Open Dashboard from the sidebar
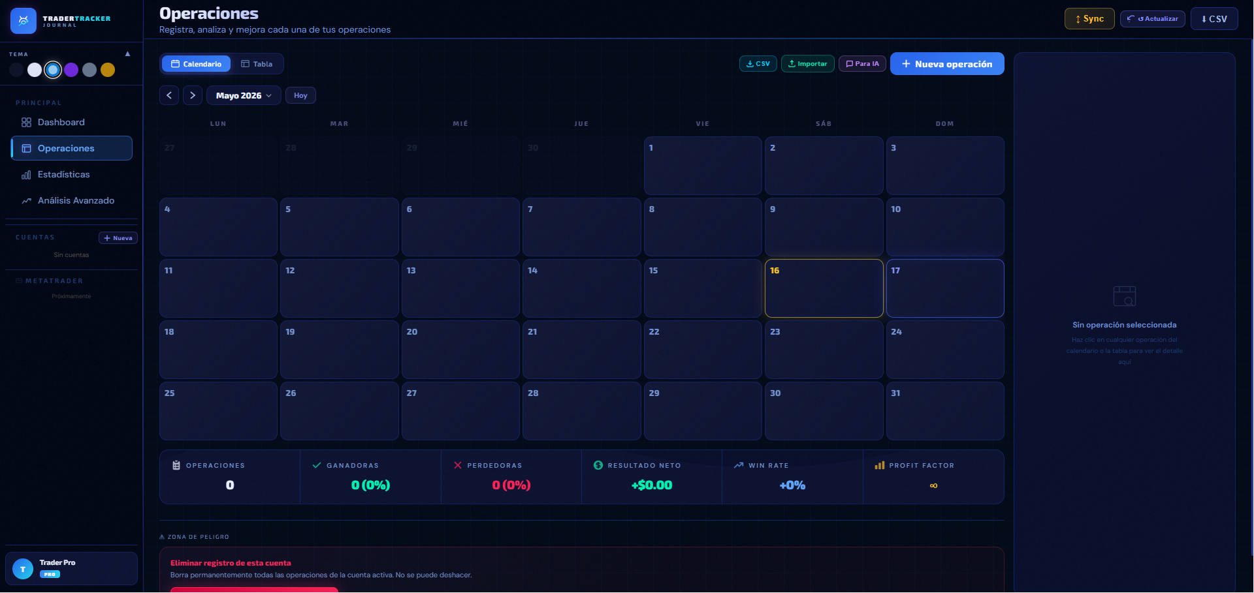The height and width of the screenshot is (593, 1254). [x=72, y=122]
